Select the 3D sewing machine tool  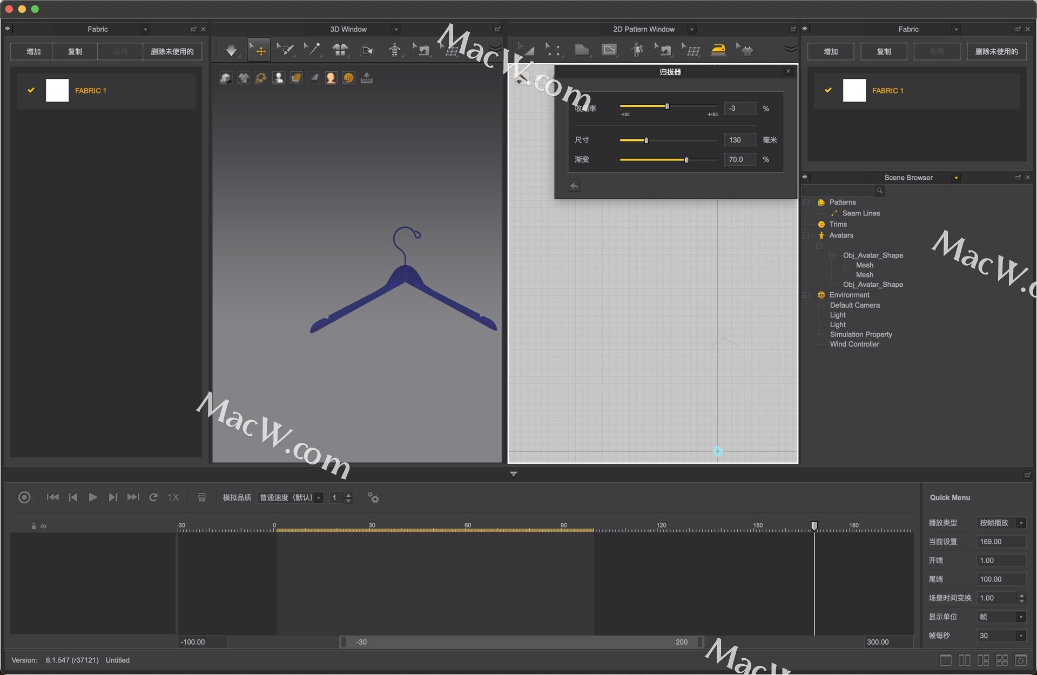click(x=421, y=50)
